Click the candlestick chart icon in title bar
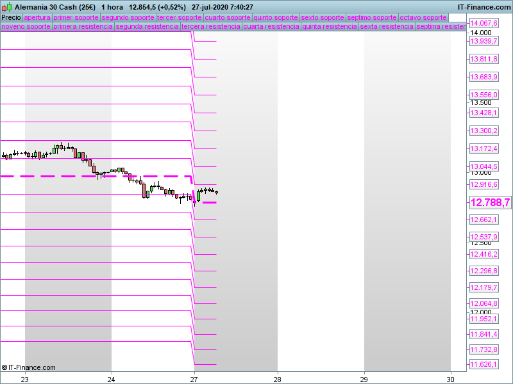Screen dimensions: 513x384 pos(6,6)
